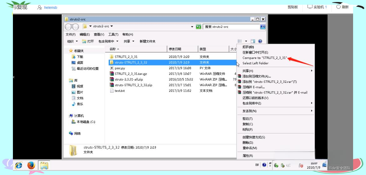
Task: Click the Windows Explorer taskbar button
Action: pyautogui.click(x=44, y=166)
